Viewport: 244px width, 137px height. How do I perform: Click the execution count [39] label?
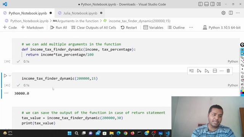pos(7,61)
